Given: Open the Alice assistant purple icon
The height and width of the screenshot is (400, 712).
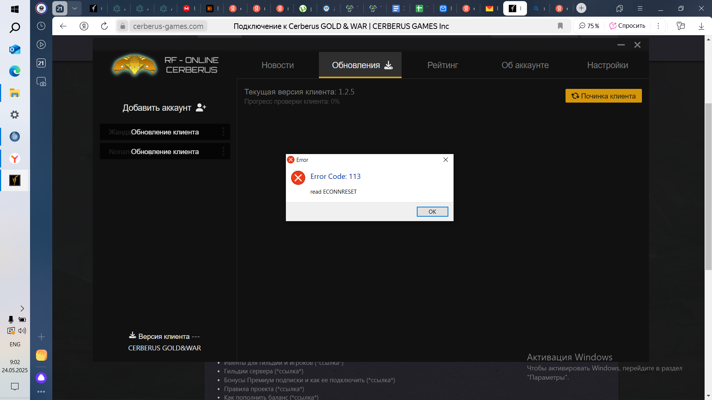Looking at the screenshot, I should 41,377.
